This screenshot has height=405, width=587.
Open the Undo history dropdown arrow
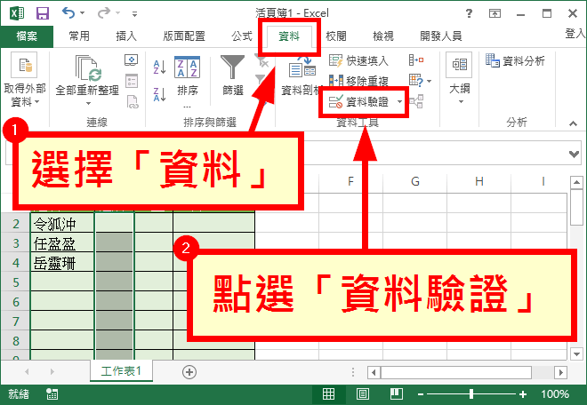coord(83,13)
